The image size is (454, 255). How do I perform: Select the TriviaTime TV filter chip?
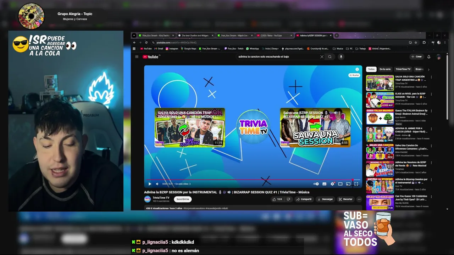(x=403, y=69)
